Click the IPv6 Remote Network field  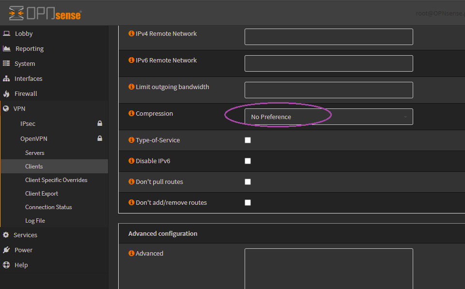(x=328, y=63)
